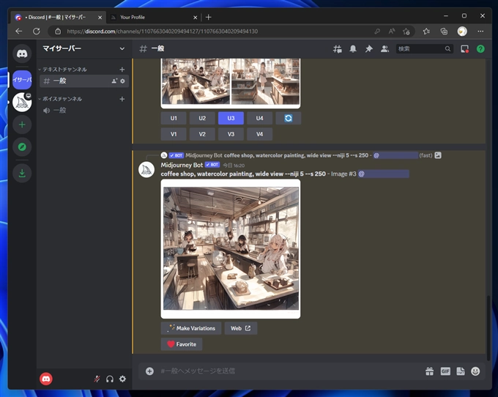Screen dimensions: 498x397
Task: Open the GIF picker
Action: point(445,371)
